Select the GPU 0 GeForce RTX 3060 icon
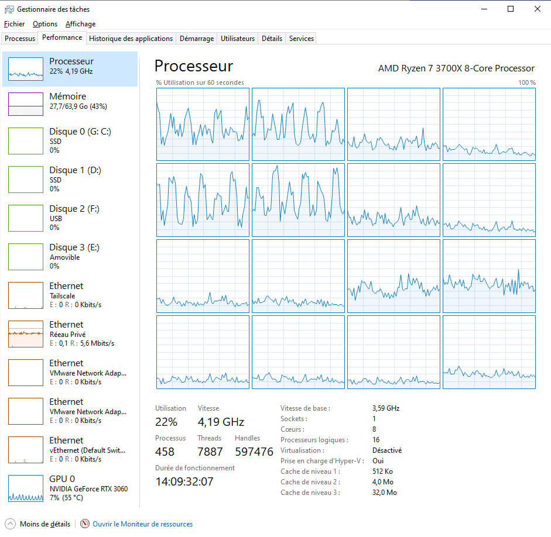This screenshot has height=537, width=551. click(25, 488)
